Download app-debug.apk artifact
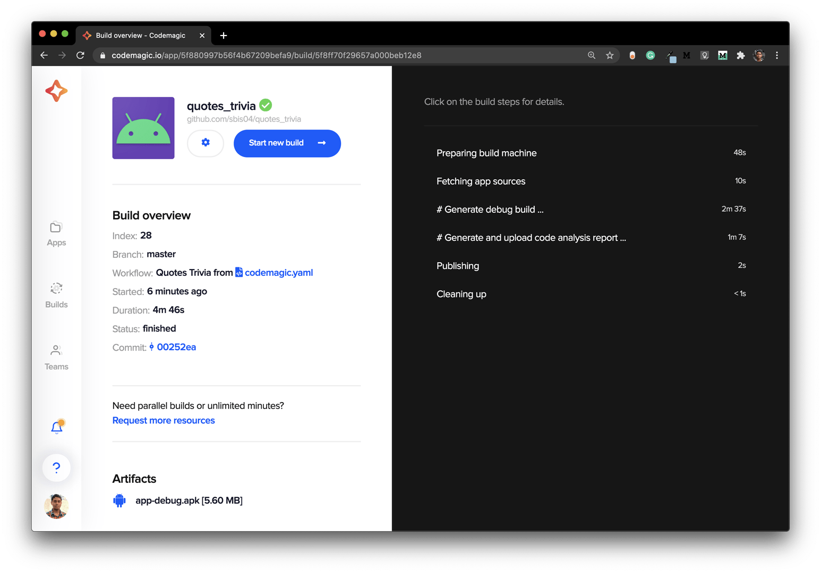 click(x=189, y=500)
